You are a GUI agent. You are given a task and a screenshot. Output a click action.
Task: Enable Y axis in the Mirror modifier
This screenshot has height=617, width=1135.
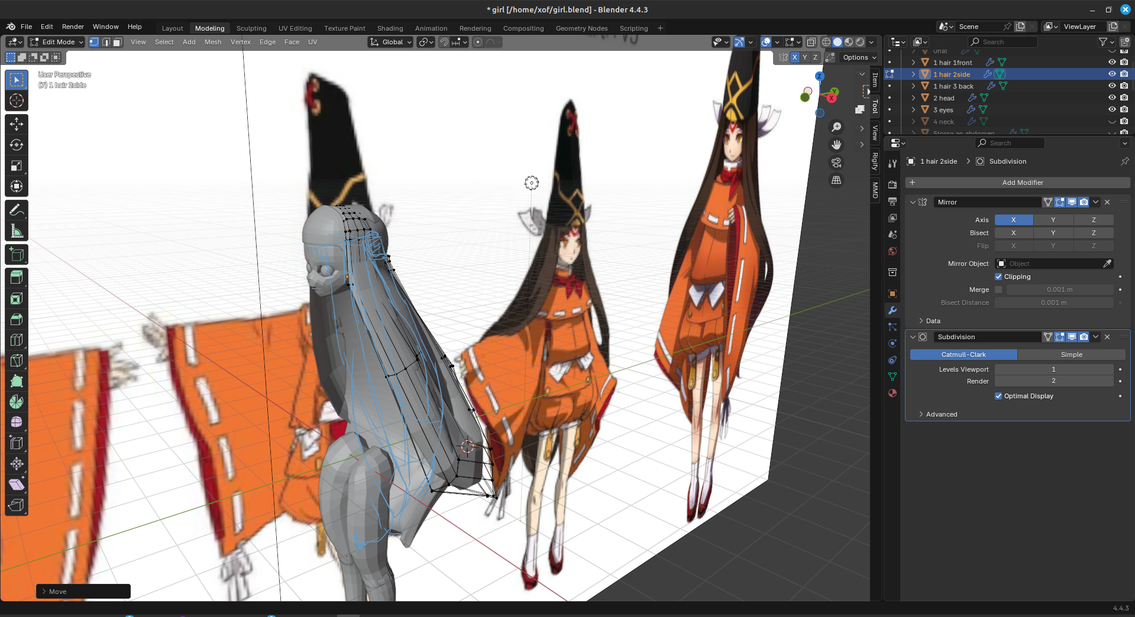(x=1053, y=220)
